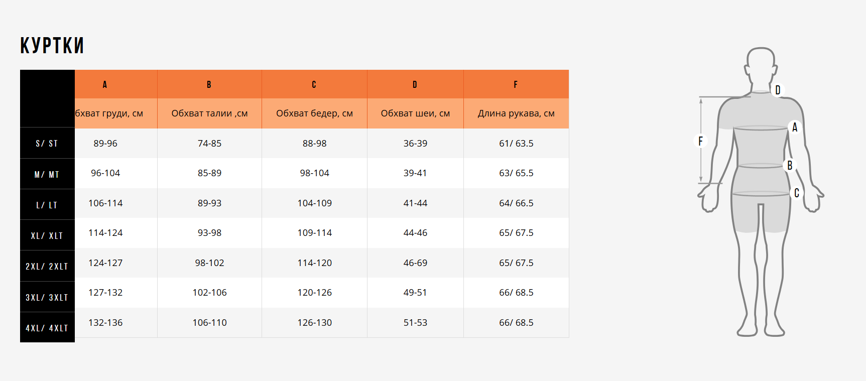Click the "Обхват шеи, см" subheader
This screenshot has height=381, width=866.
point(415,113)
